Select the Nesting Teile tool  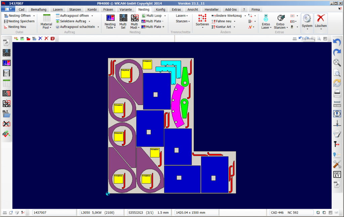[110, 22]
